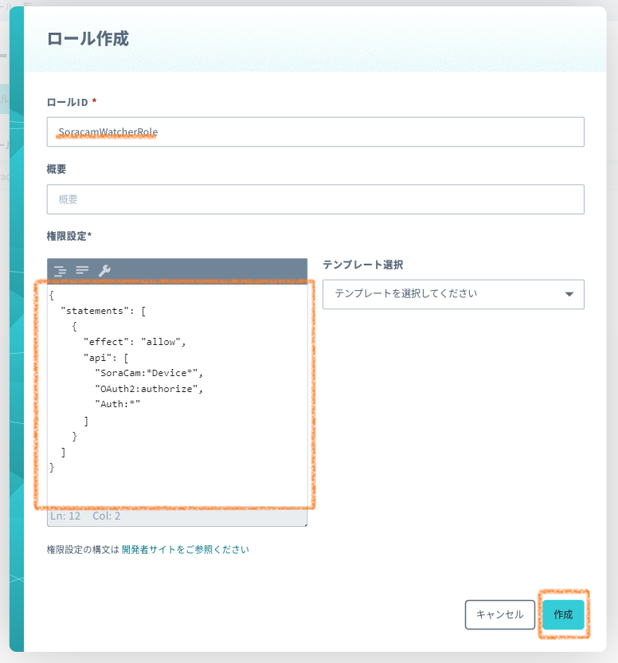This screenshot has width=618, height=663.
Task: Click the テンプレート選択 label
Action: click(x=362, y=265)
